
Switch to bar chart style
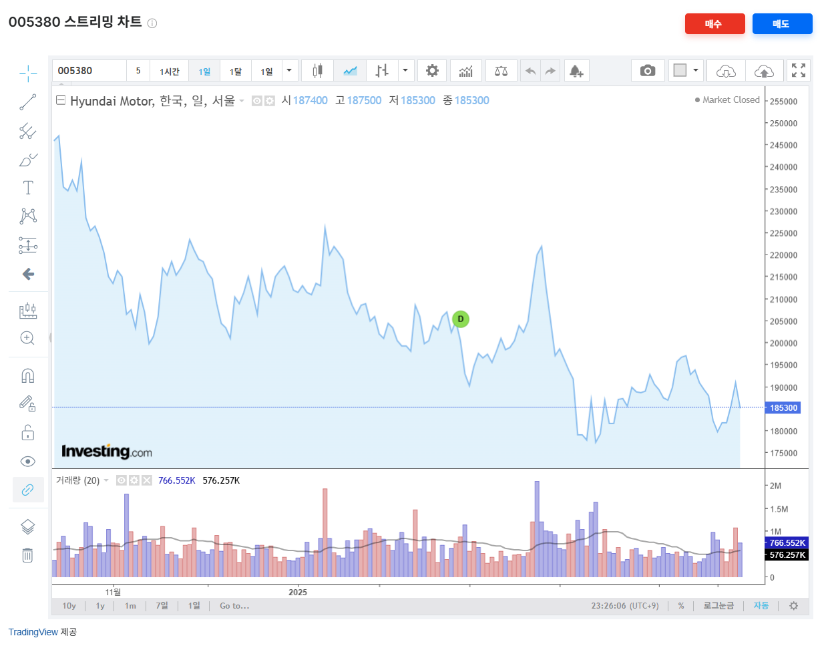(382, 71)
